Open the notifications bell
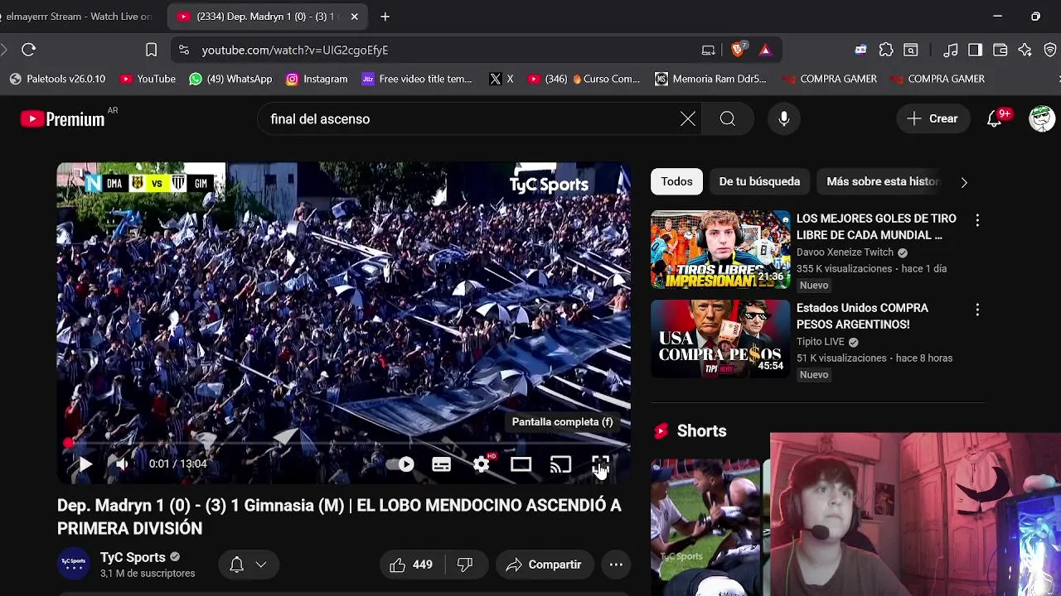Screen dimensions: 1061x596 click(x=995, y=119)
